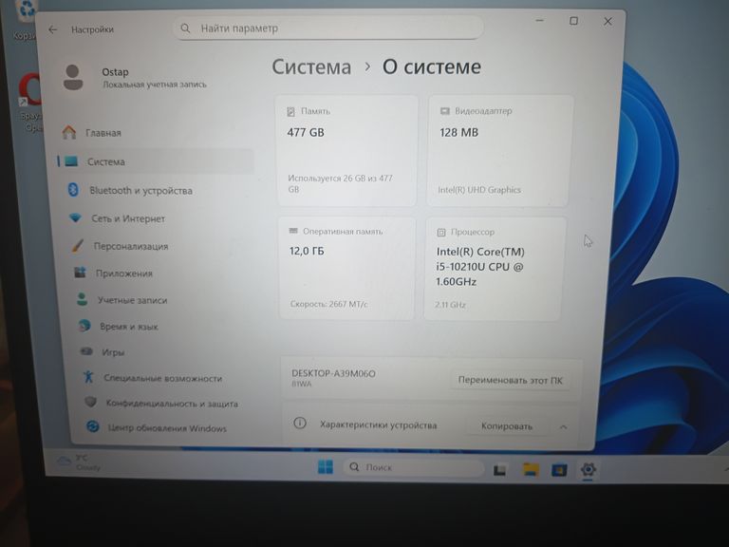The width and height of the screenshot is (729, 547).
Task: Click the search magnifier icon in Найти параметр
Action: point(185,28)
